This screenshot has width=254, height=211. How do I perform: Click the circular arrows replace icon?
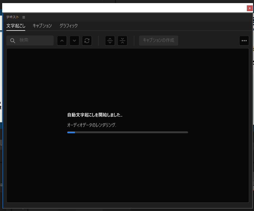[87, 41]
